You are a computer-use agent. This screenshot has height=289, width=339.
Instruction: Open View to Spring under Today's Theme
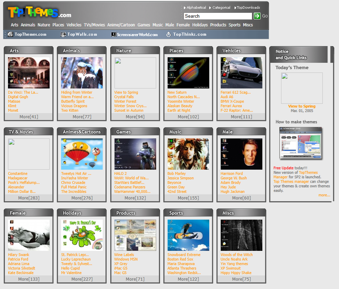(x=302, y=107)
